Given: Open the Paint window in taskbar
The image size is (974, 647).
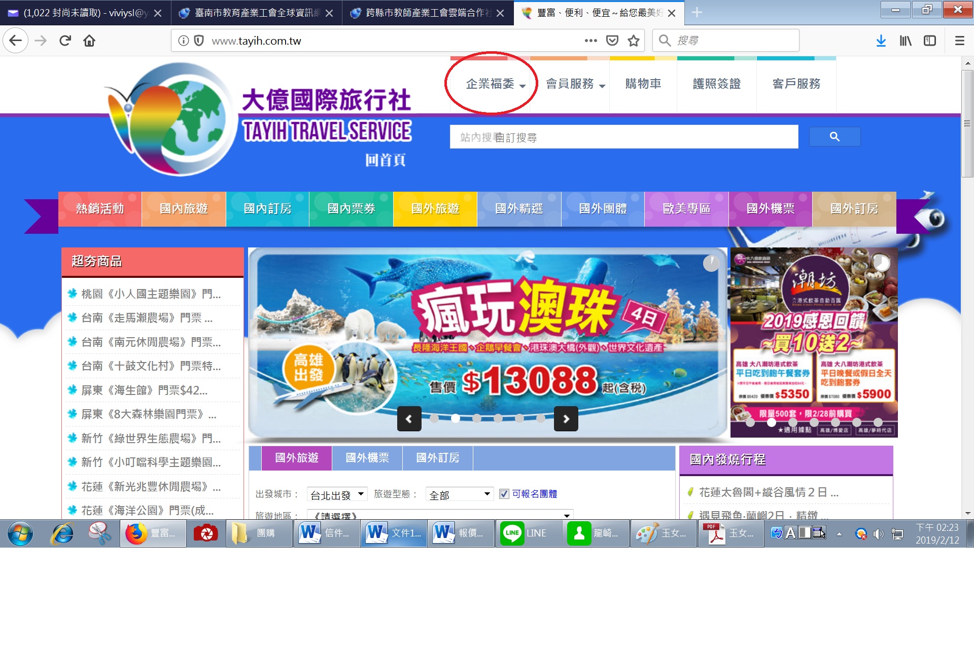Looking at the screenshot, I should point(663,533).
